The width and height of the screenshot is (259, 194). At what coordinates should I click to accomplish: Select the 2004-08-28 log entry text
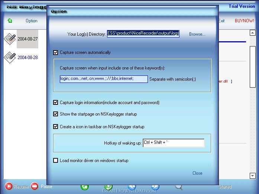(x=27, y=58)
